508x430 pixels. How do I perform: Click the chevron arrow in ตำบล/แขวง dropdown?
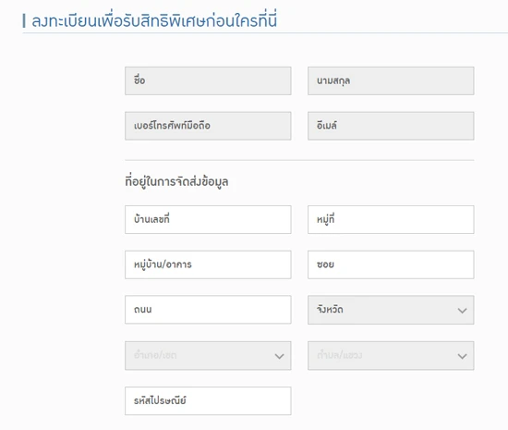coord(462,356)
